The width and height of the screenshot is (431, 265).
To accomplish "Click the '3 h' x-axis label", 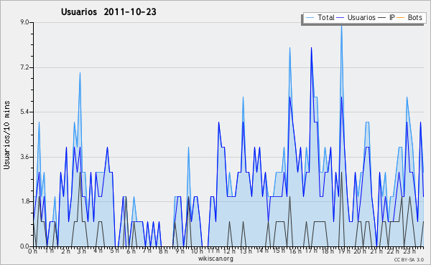I will coord(82,251).
